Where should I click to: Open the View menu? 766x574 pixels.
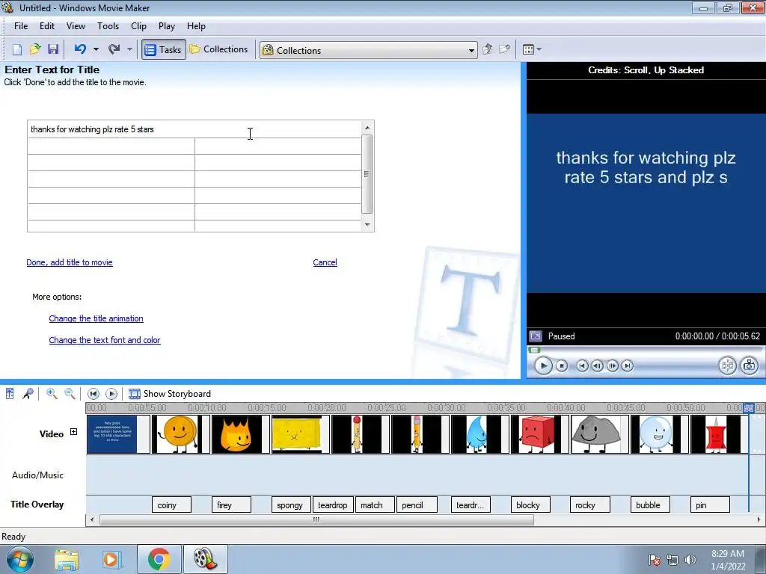click(76, 26)
